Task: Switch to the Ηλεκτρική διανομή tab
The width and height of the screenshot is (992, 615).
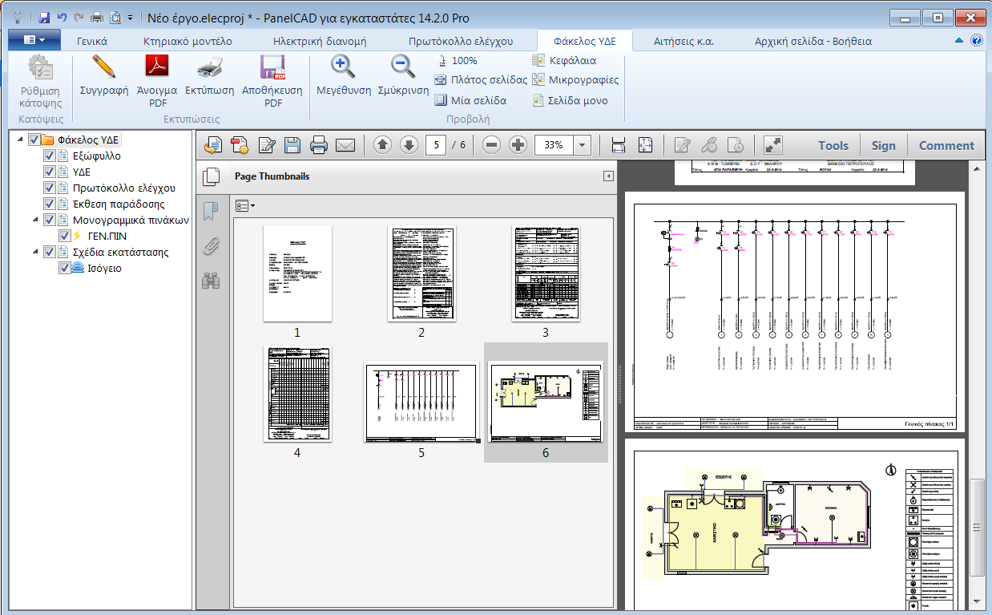Action: [320, 41]
